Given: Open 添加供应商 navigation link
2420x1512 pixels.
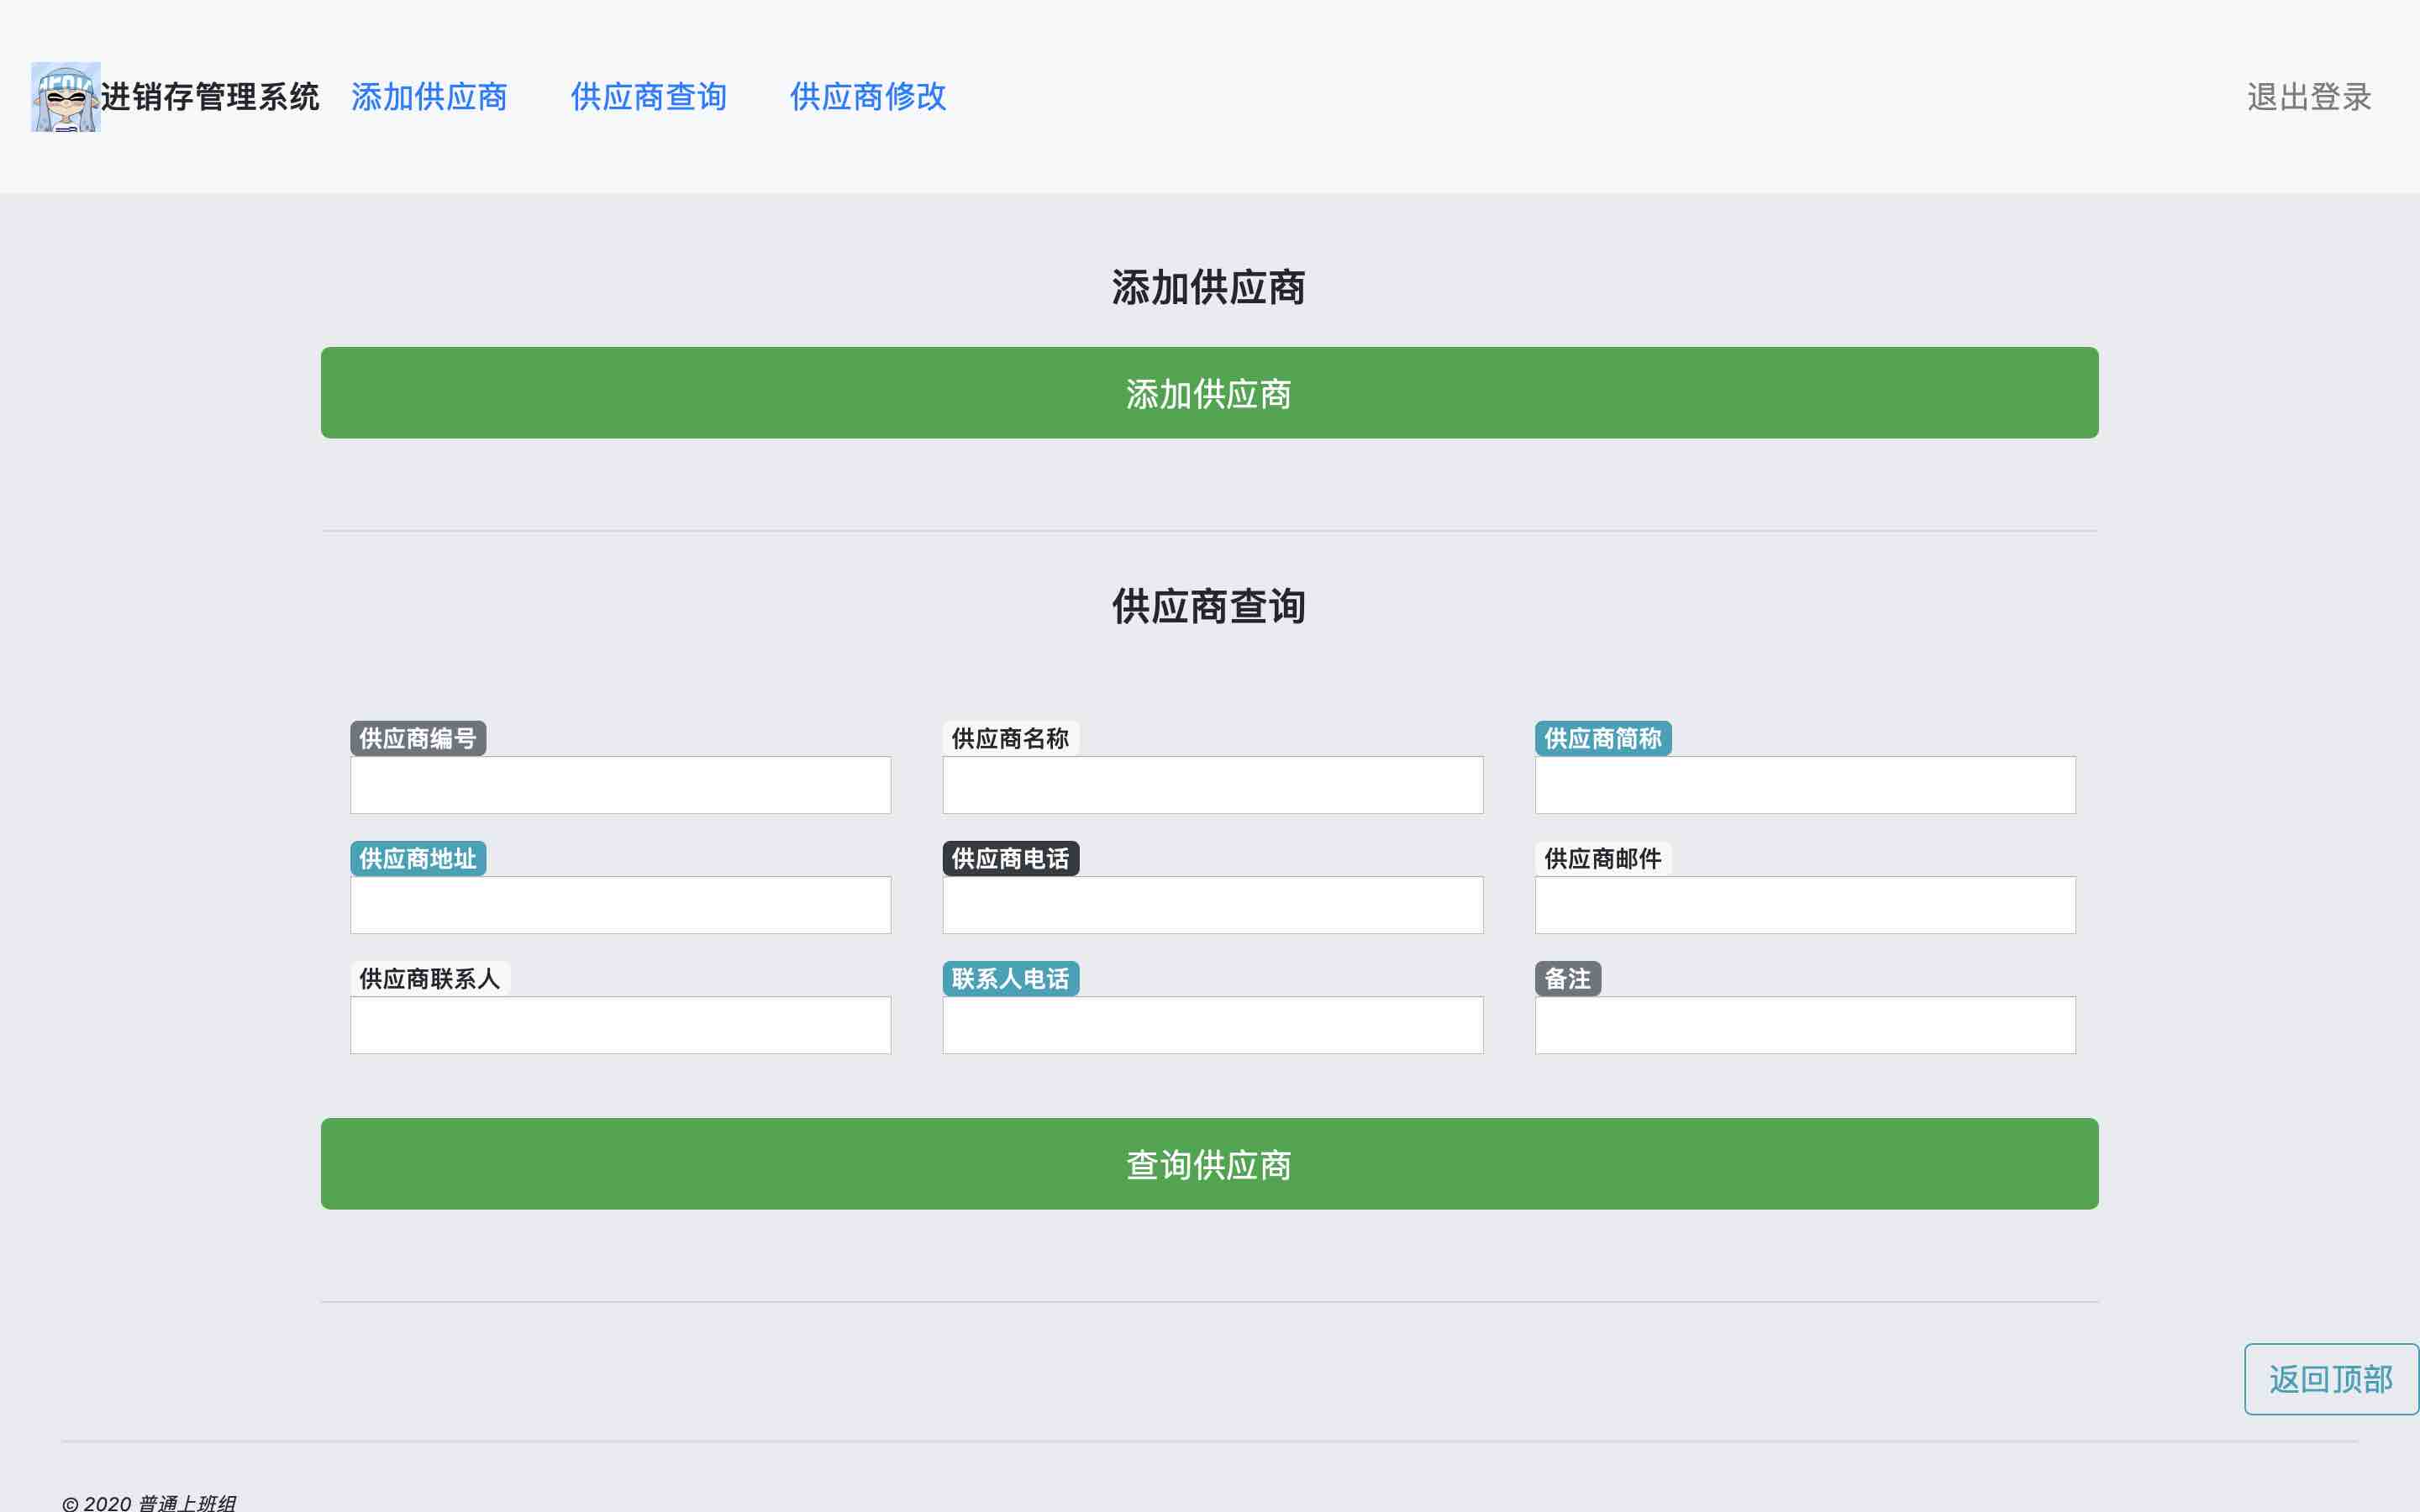Looking at the screenshot, I should [429, 97].
